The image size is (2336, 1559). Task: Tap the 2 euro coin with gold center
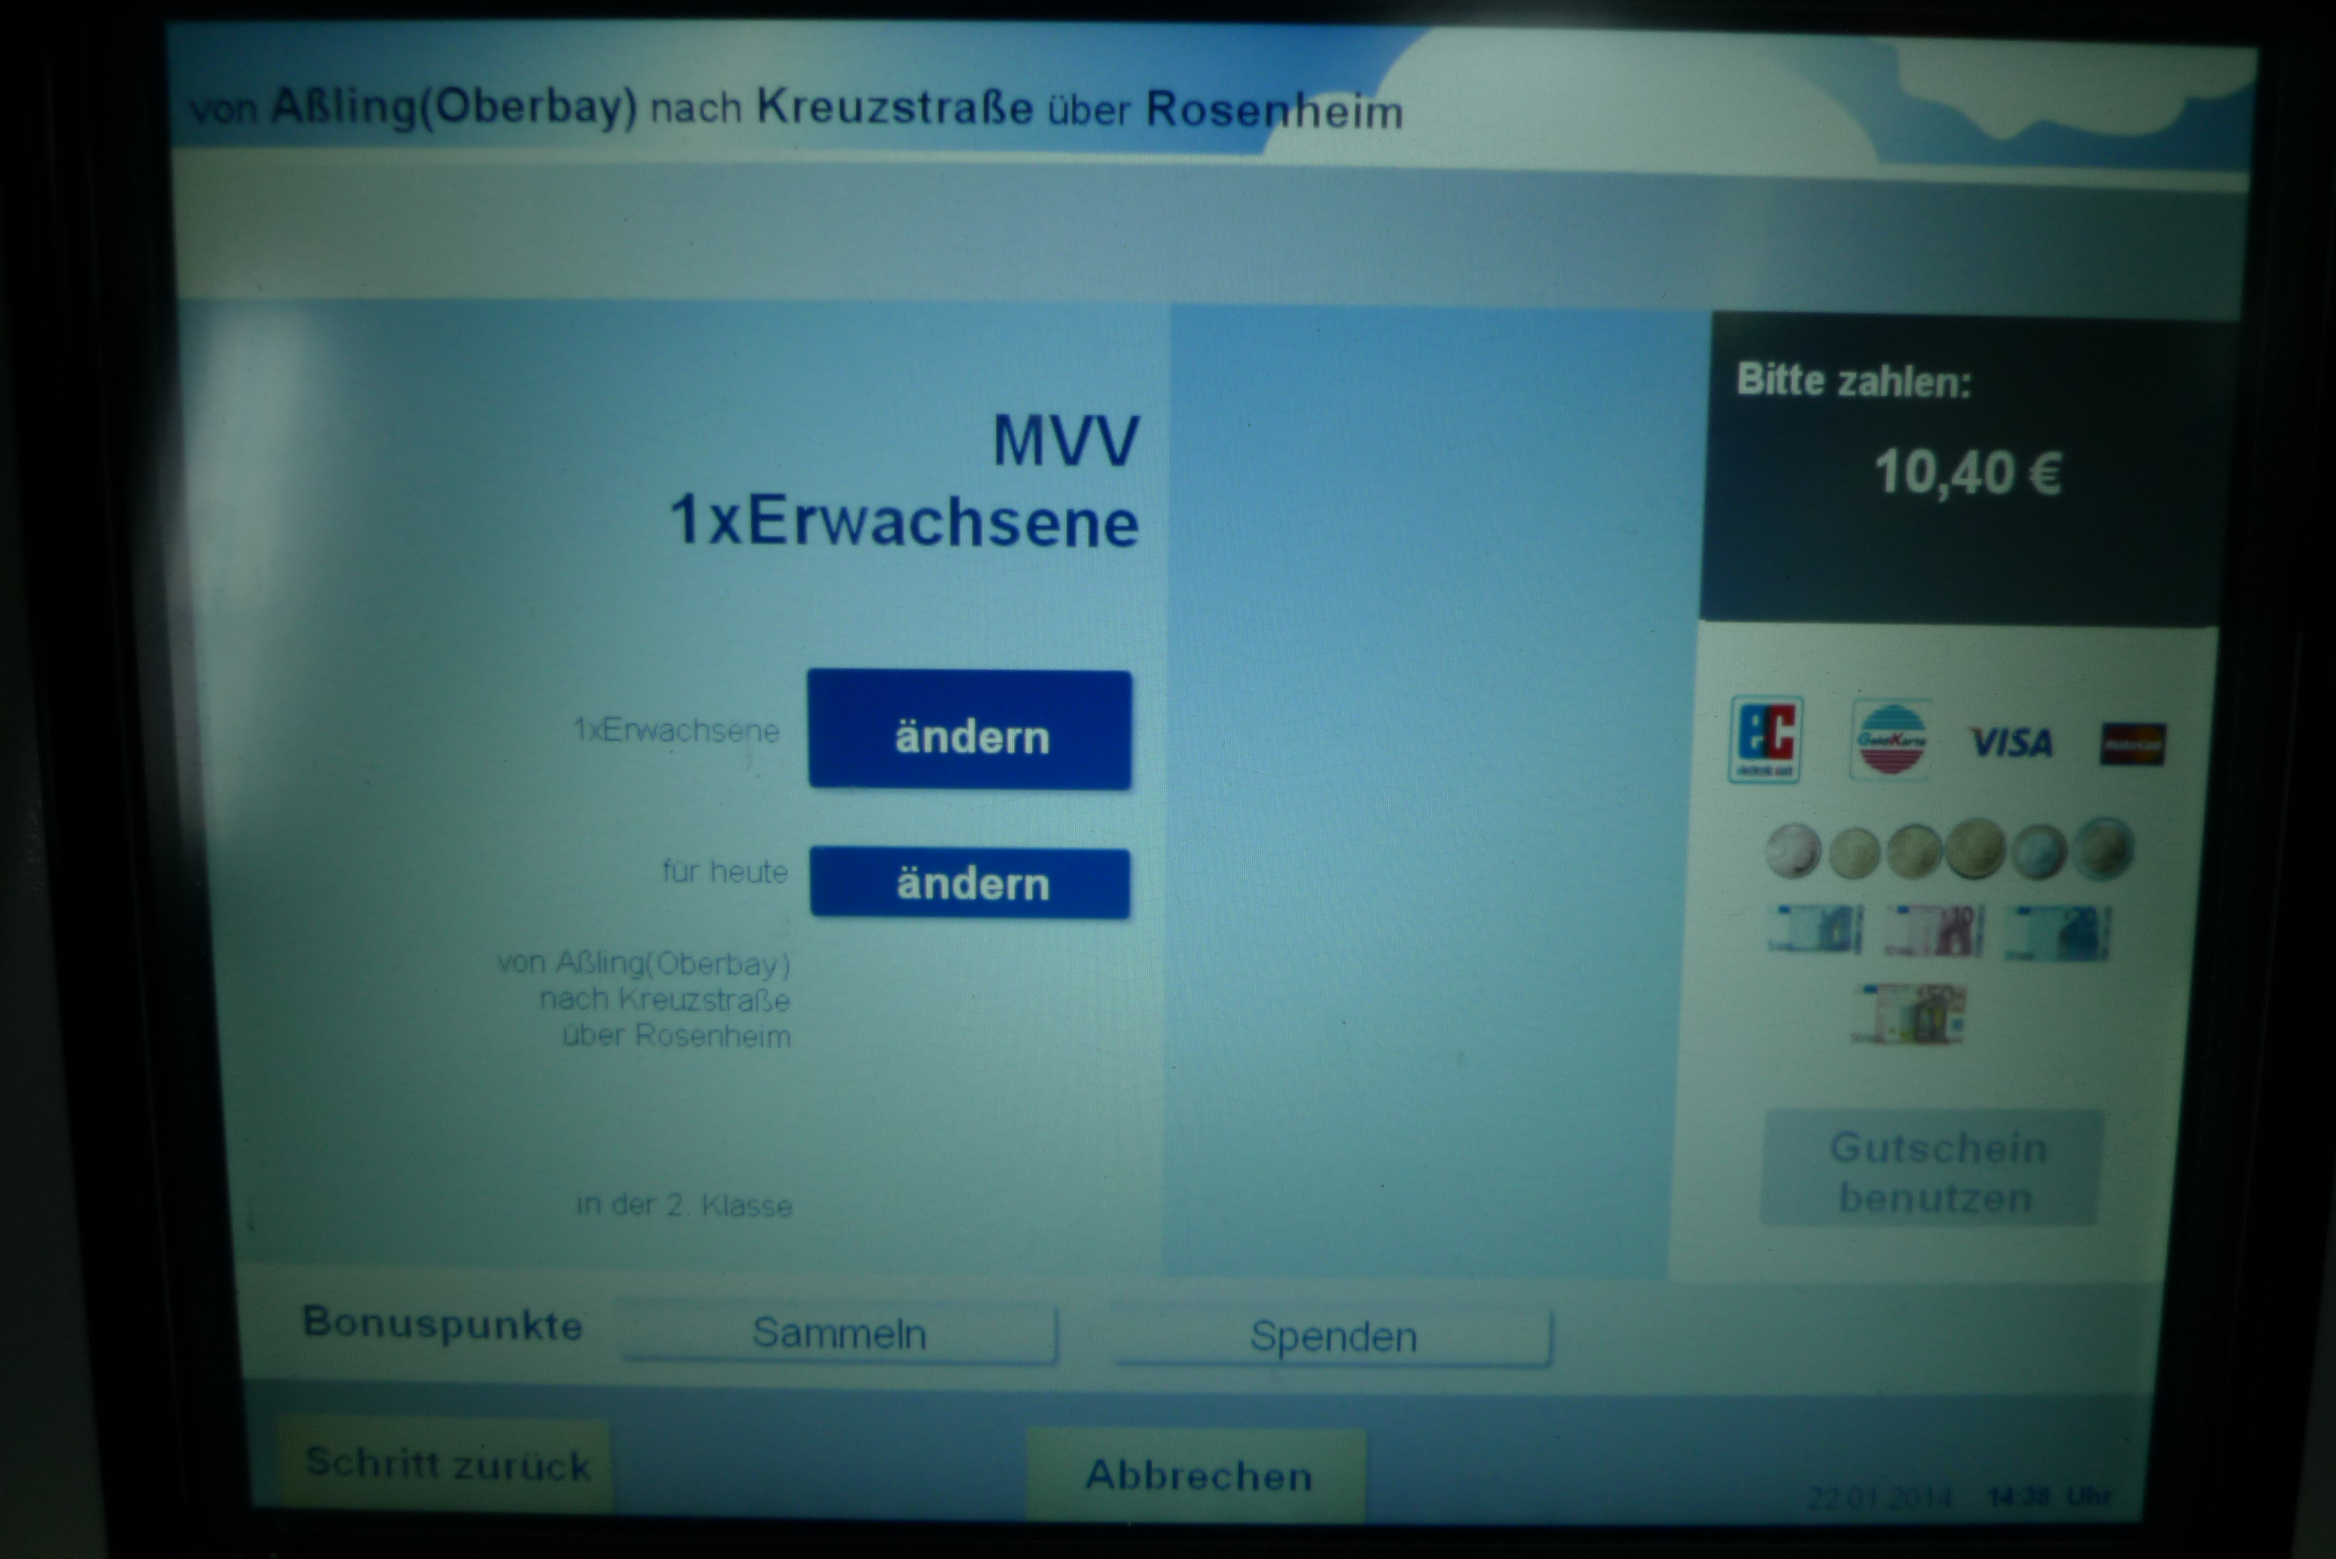point(2105,848)
